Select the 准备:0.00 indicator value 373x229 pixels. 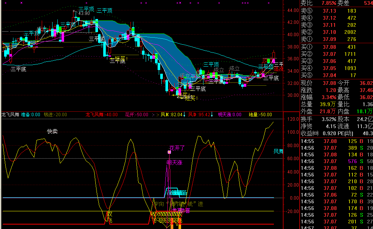click(x=31, y=115)
